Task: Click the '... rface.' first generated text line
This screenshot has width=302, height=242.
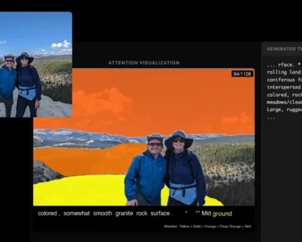Action: [x=284, y=65]
